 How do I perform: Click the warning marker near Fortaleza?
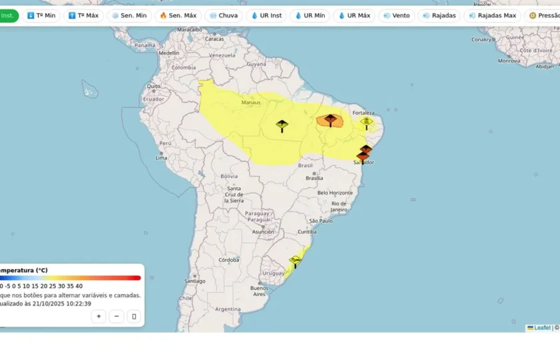367,123
